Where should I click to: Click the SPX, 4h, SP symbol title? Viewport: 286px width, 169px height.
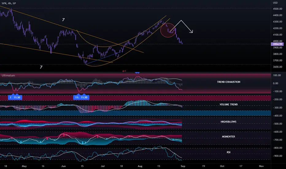tap(10, 3)
